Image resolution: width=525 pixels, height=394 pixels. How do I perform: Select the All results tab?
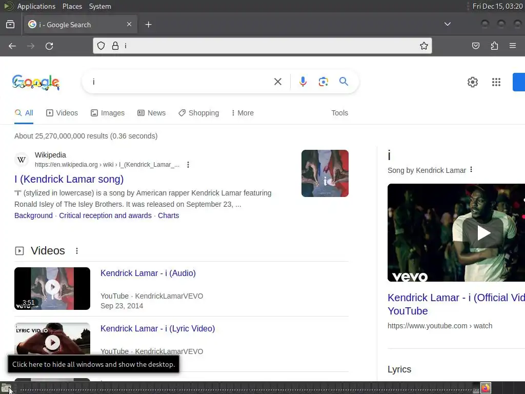[x=24, y=113]
